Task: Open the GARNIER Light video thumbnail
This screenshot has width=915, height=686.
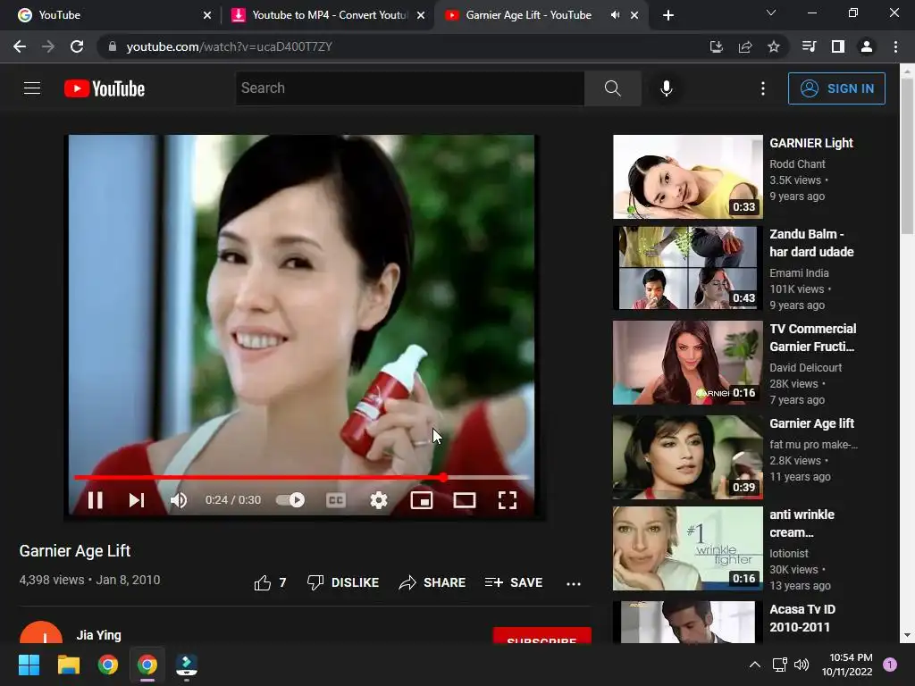Action: [687, 177]
